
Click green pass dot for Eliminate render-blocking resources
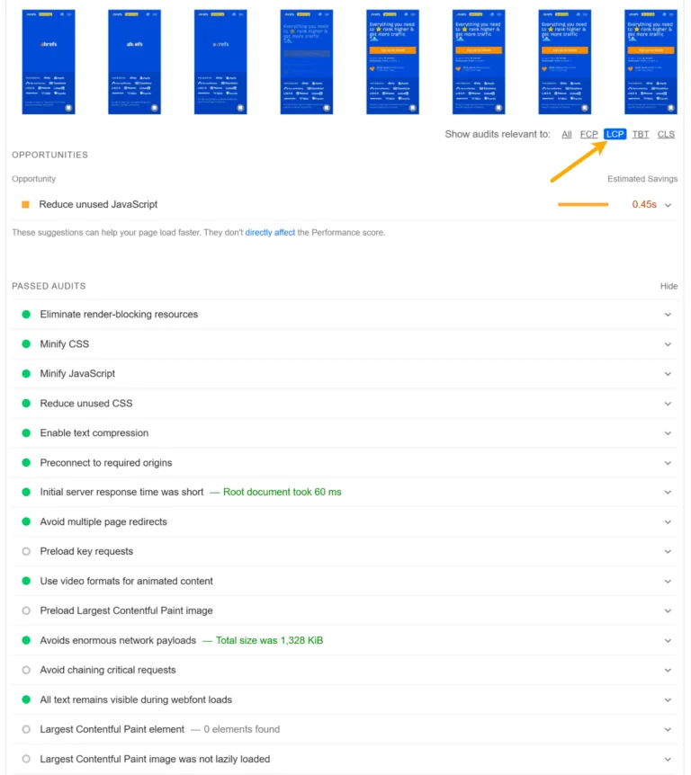[x=26, y=315]
